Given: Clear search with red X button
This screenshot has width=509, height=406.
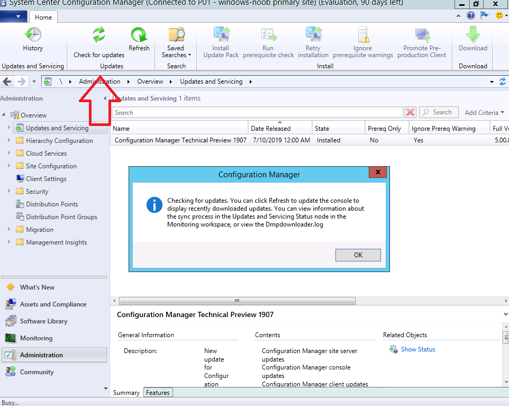Looking at the screenshot, I should click(x=410, y=112).
